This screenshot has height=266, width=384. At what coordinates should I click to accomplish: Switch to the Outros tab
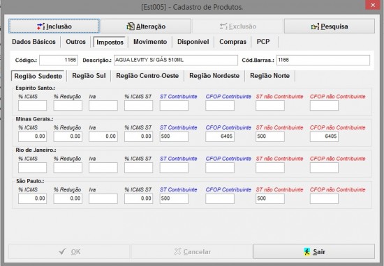[75, 42]
